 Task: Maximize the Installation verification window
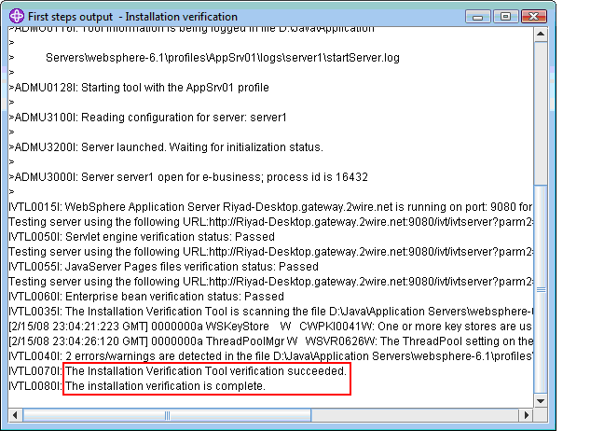[505, 17]
